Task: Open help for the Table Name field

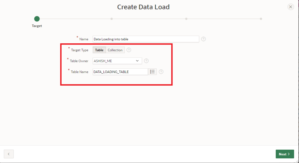Action: (x=161, y=72)
